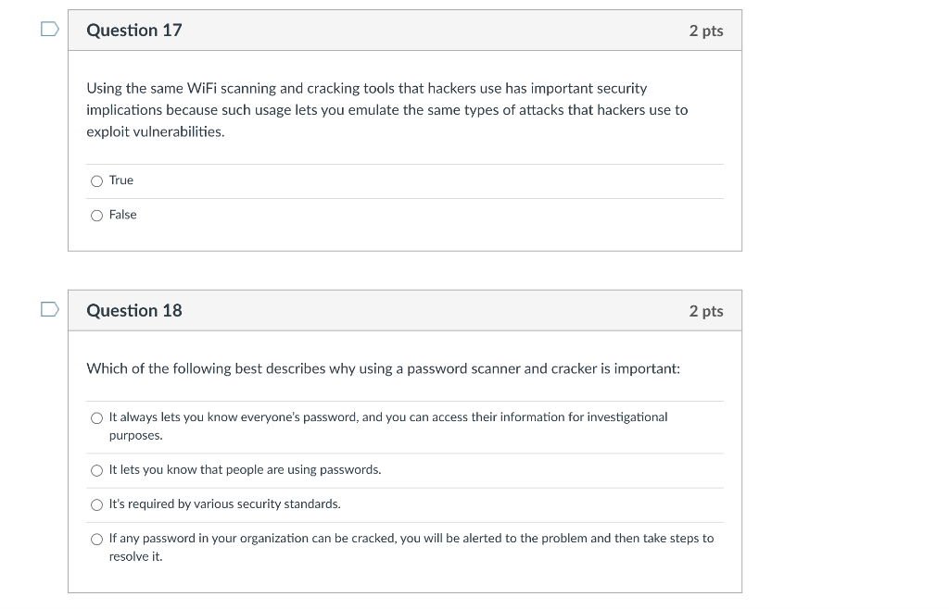Click answer text about accessing information for investigational purposes
Image resolution: width=949 pixels, height=609 pixels.
[x=387, y=417]
